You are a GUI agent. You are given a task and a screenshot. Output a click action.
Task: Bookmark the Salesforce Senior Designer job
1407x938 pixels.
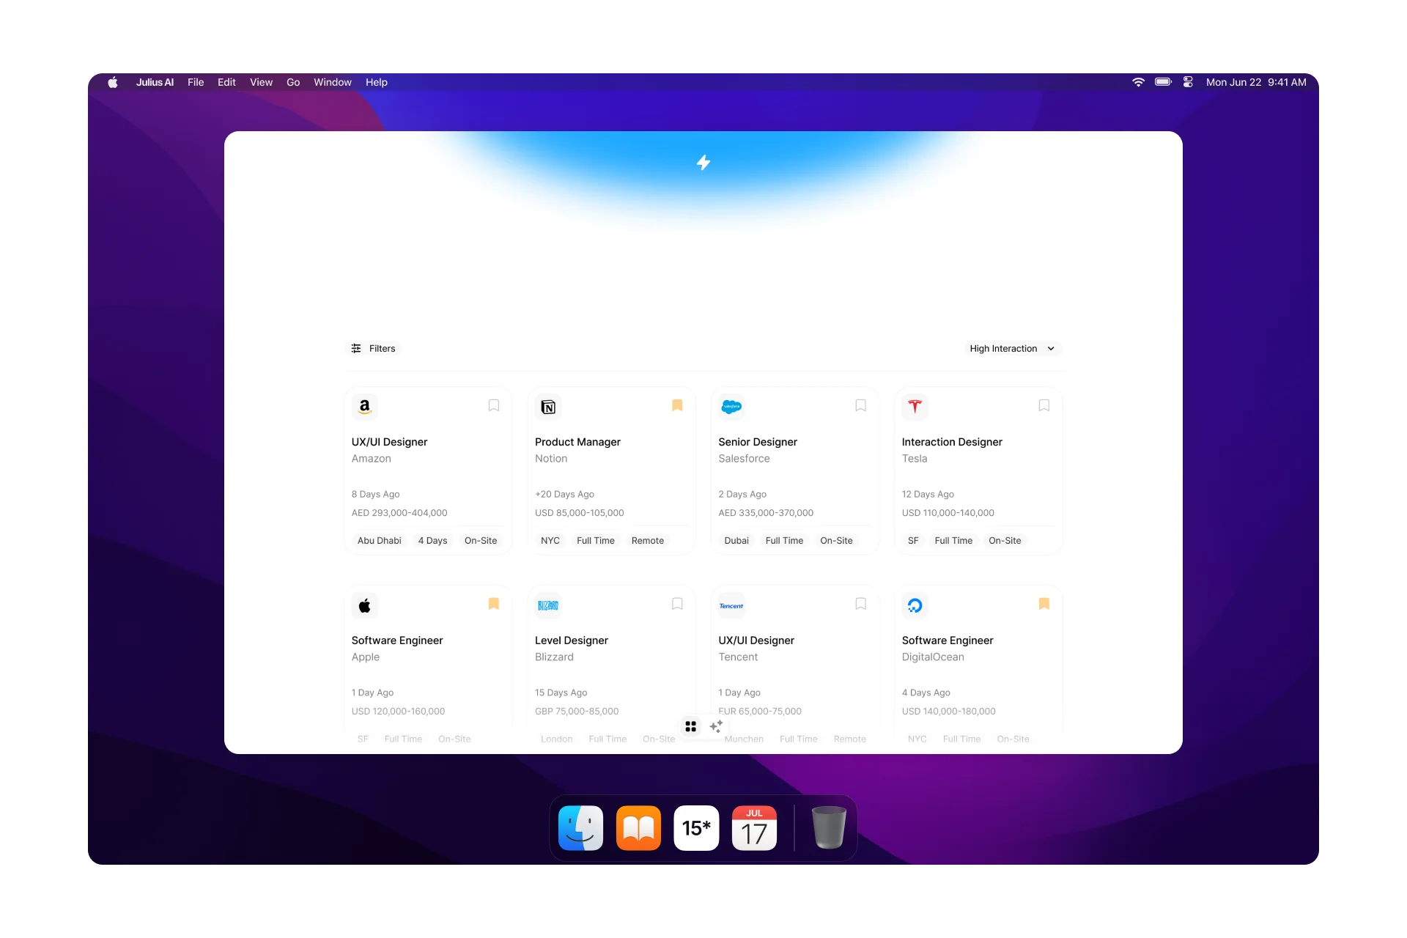(x=861, y=405)
